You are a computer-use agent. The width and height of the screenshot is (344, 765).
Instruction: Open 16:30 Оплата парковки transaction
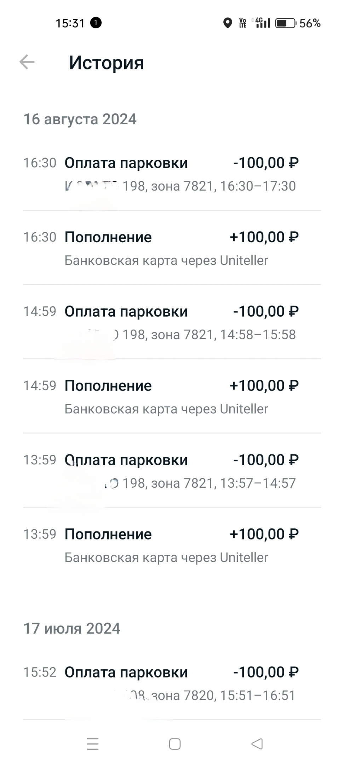(172, 174)
